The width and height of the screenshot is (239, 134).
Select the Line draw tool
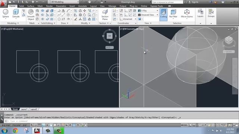[x=63, y=15]
